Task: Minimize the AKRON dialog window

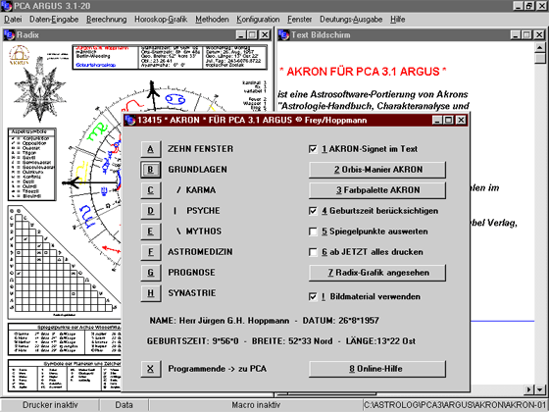Action: 437,120
